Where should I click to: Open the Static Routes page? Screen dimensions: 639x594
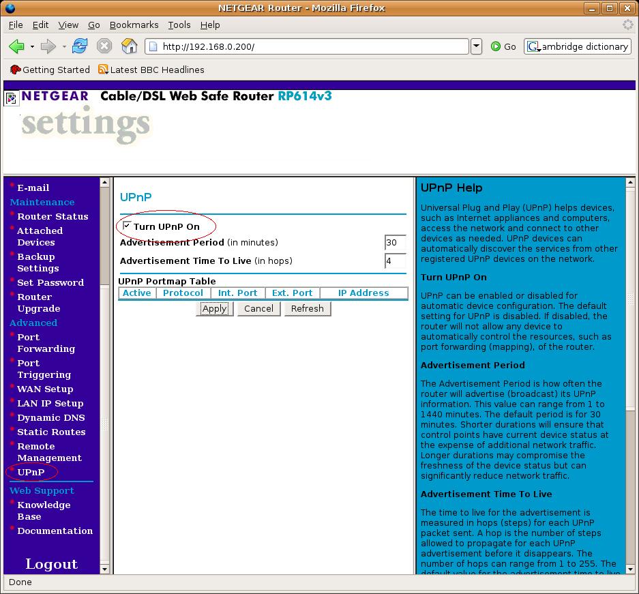point(51,432)
